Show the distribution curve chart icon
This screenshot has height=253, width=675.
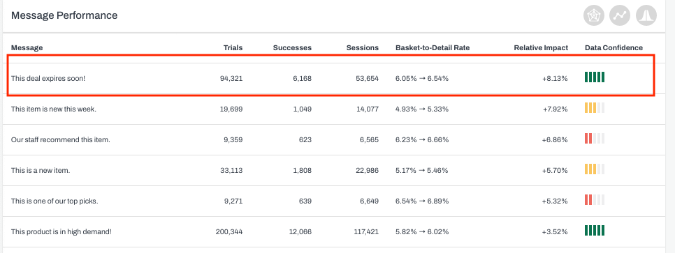(x=646, y=16)
